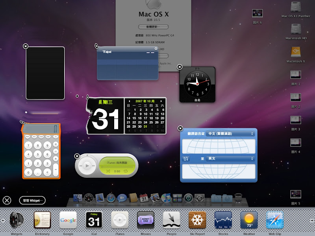Open Mail from the Dock
This screenshot has width=315, height=236.
(x=100, y=198)
